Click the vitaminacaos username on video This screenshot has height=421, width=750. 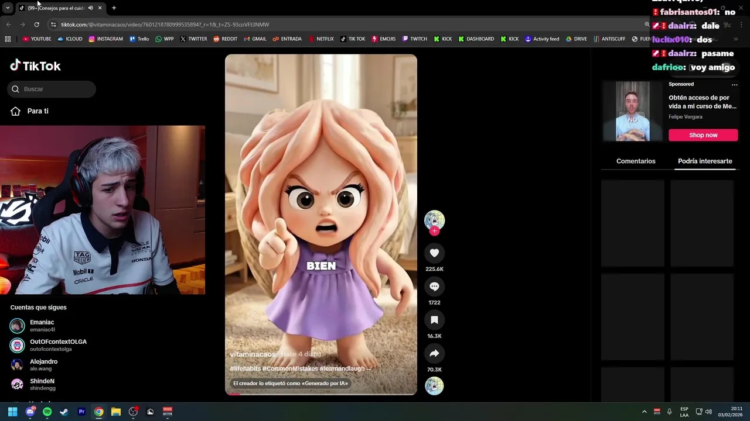click(x=252, y=354)
